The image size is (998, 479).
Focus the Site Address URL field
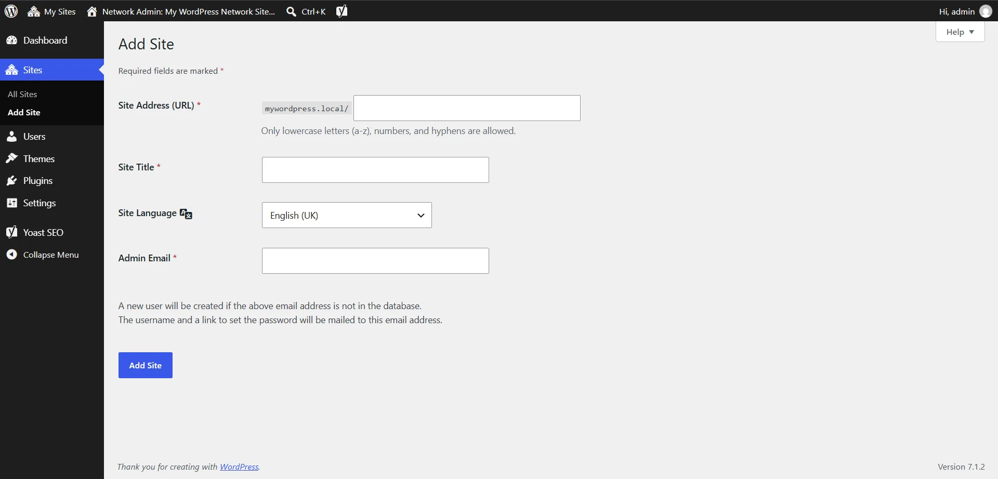tap(467, 108)
